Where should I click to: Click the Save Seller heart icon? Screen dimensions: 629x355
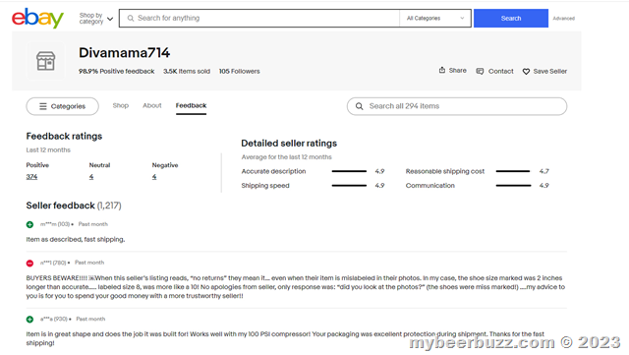click(x=526, y=72)
